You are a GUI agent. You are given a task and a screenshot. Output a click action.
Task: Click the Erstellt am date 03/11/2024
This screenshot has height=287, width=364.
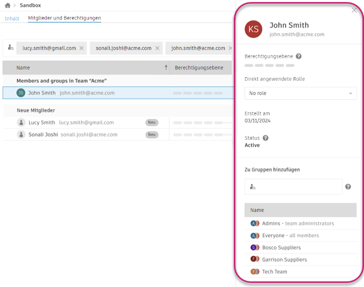point(257,121)
